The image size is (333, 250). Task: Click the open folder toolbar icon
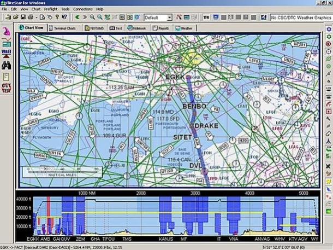click(15, 18)
